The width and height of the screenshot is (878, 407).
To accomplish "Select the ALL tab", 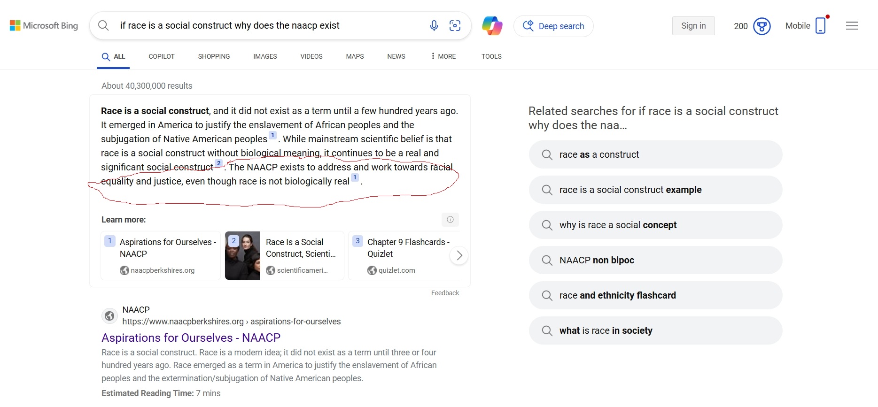I will (113, 57).
